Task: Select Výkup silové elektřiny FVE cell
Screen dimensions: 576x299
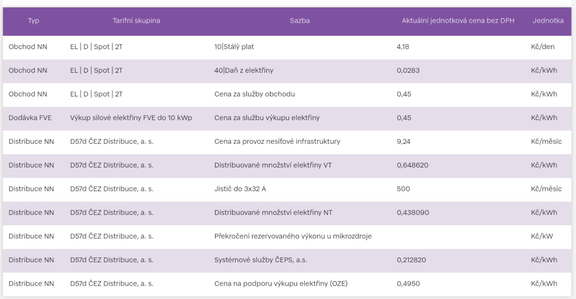Action: coord(131,118)
